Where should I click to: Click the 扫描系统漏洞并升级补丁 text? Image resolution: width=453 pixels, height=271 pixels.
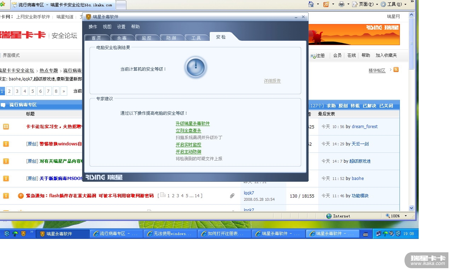coord(199,138)
